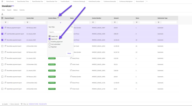Select the Conference Newcastle tab
The height and width of the screenshot is (106, 192).
click(110, 1)
